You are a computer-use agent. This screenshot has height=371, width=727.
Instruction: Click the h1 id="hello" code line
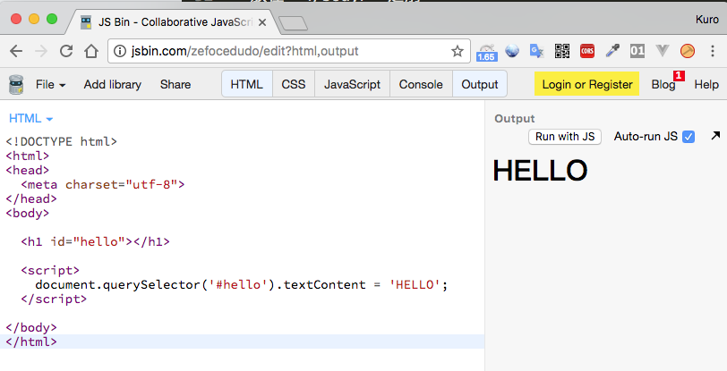95,241
